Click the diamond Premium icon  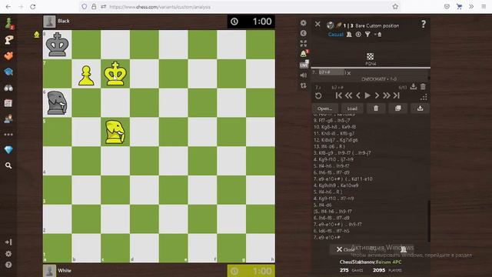(8, 150)
